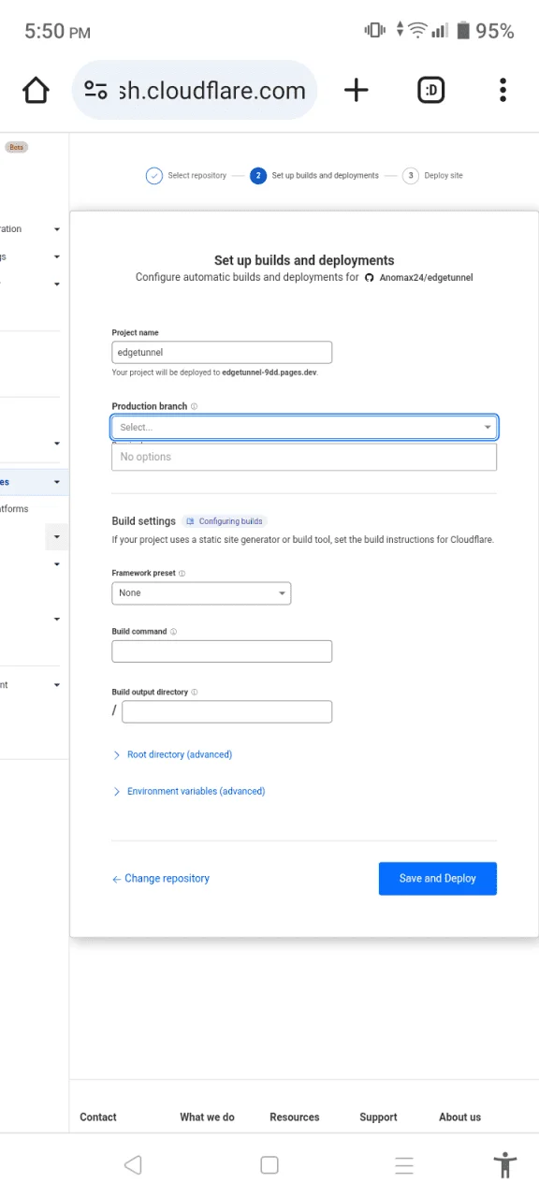The width and height of the screenshot is (539, 1198).
Task: Open the Production branch Select dropdown
Action: coord(304,427)
